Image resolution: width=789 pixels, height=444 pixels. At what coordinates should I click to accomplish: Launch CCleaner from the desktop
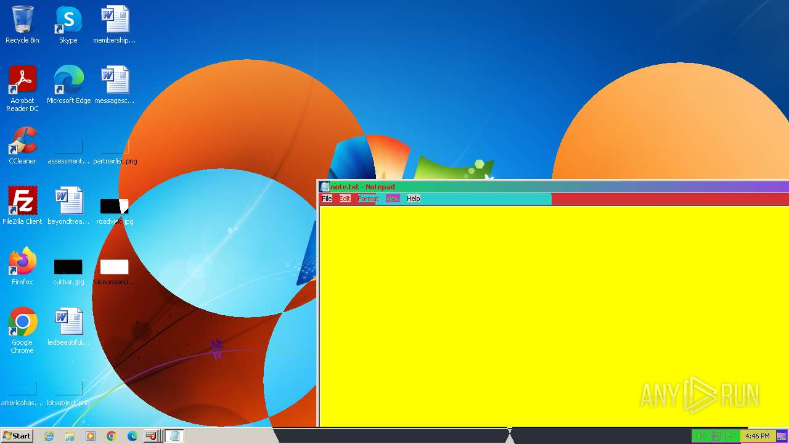coord(22,146)
